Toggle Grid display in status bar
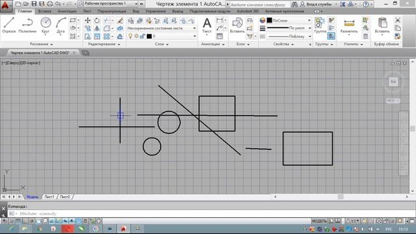The image size is (416, 234). (x=18, y=221)
